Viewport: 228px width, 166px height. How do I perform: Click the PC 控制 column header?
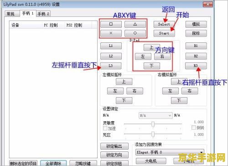[x=54, y=25]
